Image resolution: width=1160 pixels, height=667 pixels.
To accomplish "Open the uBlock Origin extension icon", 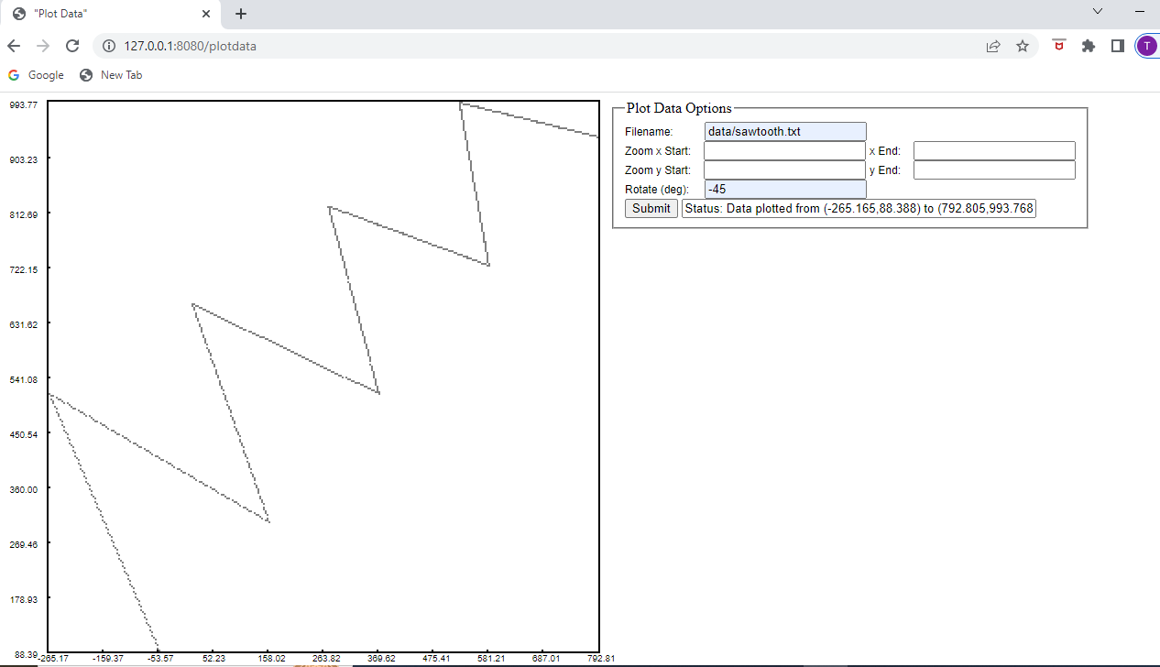I will coord(1058,45).
